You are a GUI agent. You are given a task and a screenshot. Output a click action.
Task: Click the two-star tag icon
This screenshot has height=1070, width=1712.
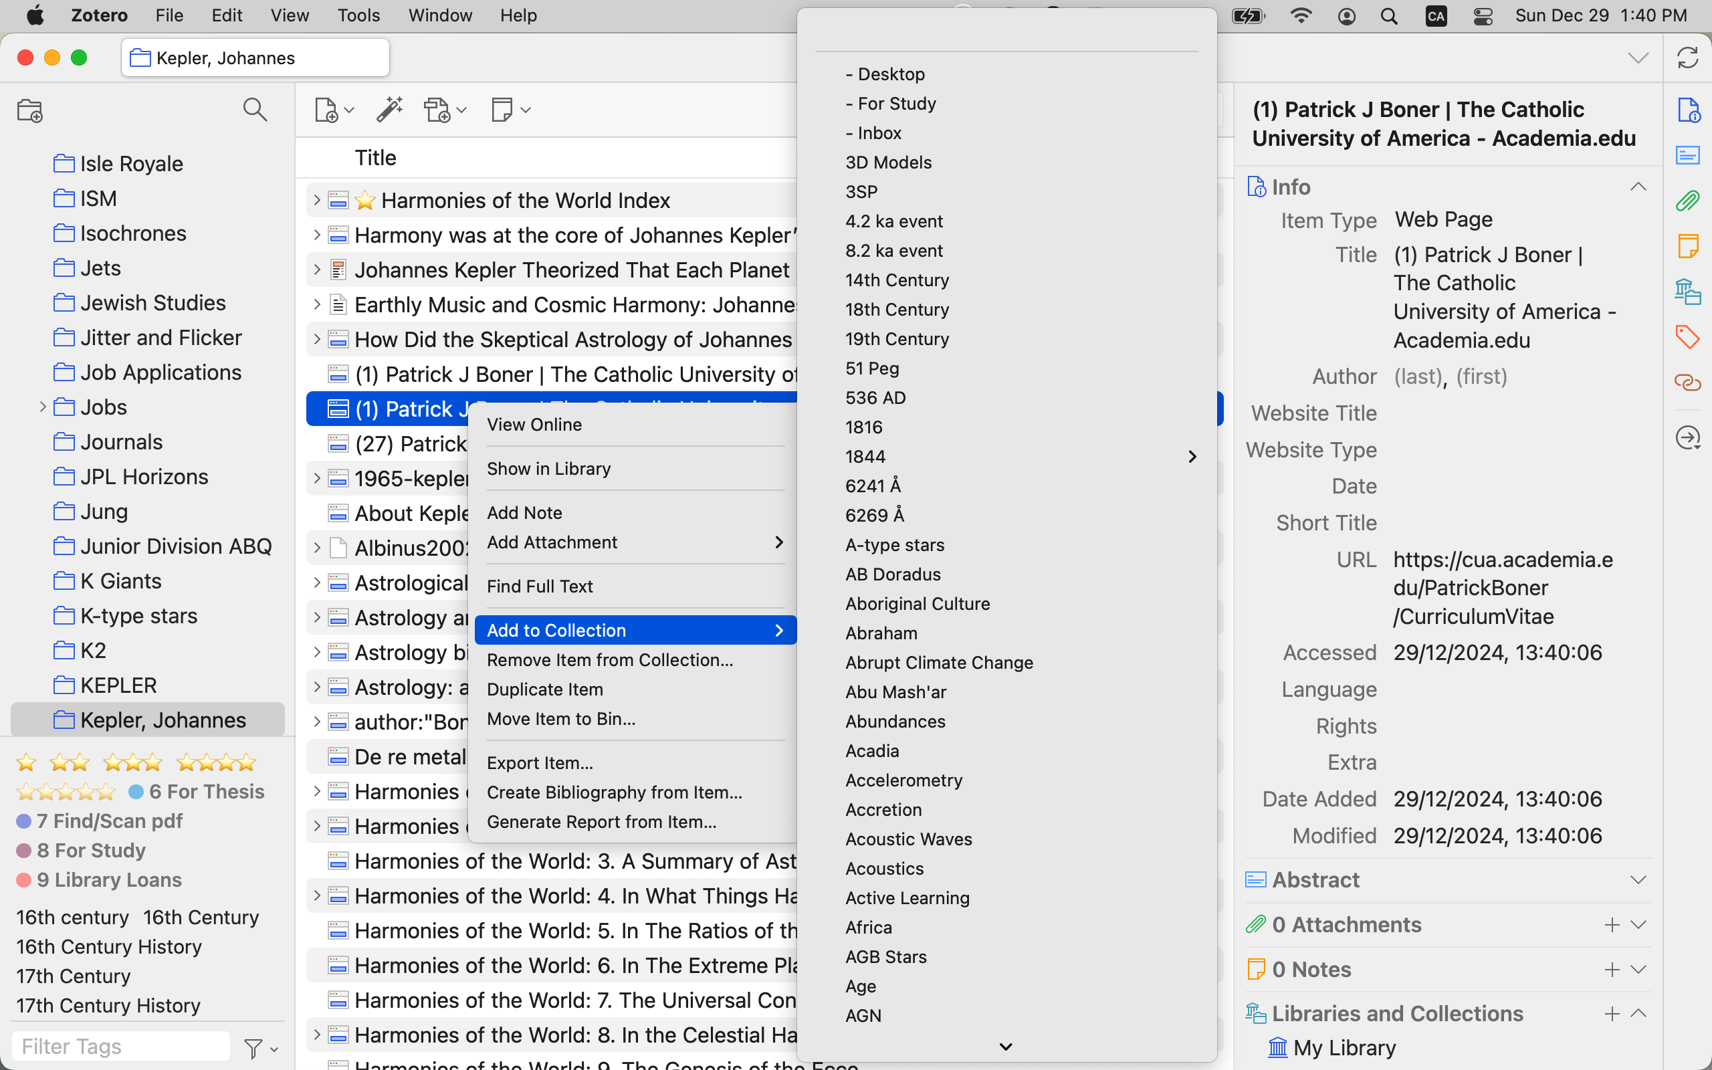70,762
